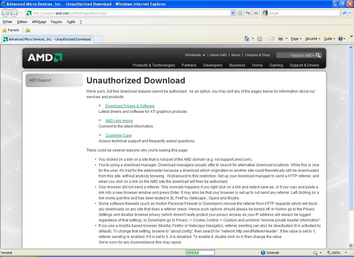Screen dimensions: 354x257
Task: Open search provider options dropdown
Action: pyautogui.click(x=350, y=13)
